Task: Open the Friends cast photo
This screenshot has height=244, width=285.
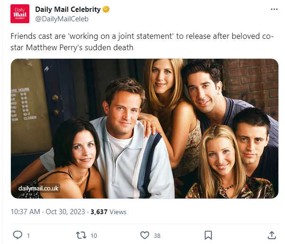Action: pyautogui.click(x=144, y=128)
